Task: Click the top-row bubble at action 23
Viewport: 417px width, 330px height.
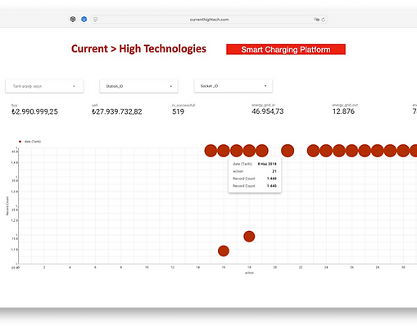Action: (x=313, y=151)
